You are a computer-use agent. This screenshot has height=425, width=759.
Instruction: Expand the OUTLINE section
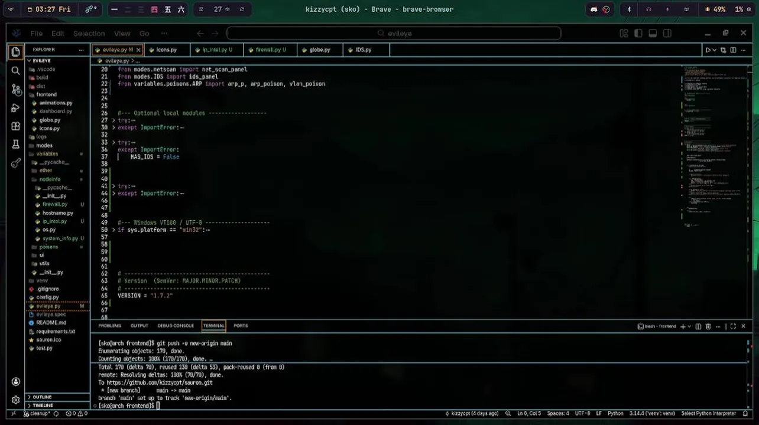pos(42,397)
